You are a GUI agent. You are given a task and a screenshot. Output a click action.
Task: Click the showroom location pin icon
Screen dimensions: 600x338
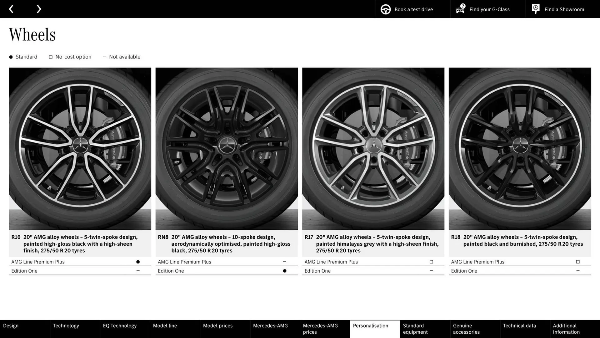pos(535,9)
